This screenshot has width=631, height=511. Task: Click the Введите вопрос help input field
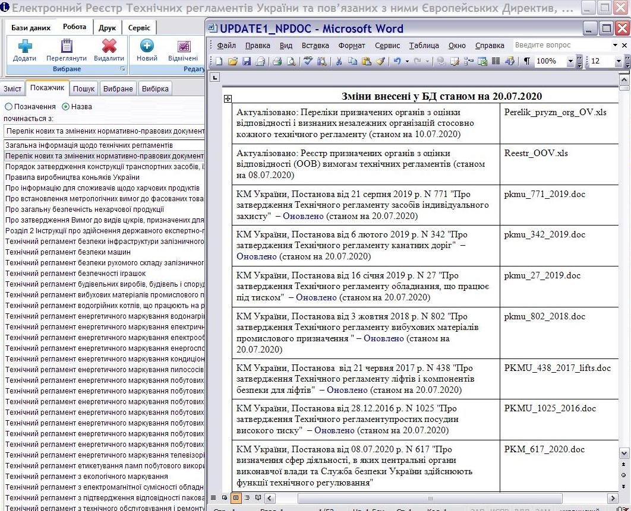pos(562,45)
